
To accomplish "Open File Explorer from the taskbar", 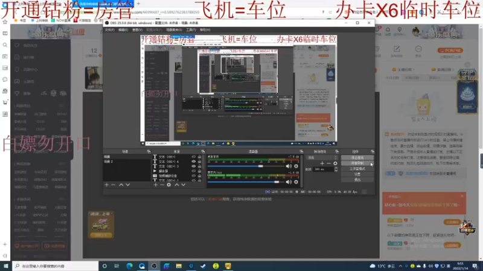I will [179, 266].
